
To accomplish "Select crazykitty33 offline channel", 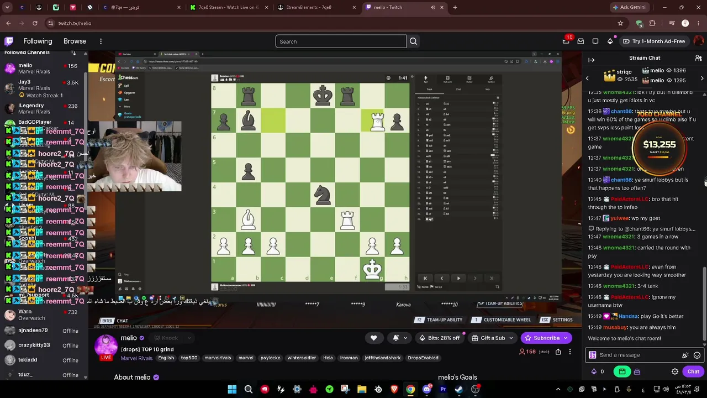I will coord(43,345).
